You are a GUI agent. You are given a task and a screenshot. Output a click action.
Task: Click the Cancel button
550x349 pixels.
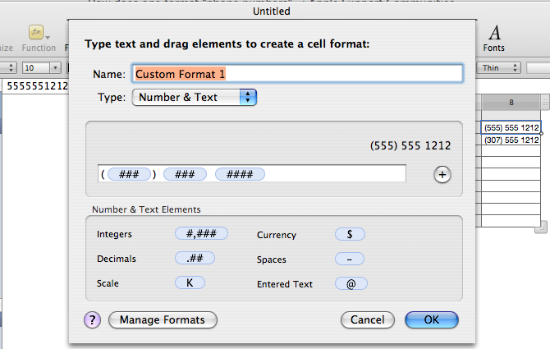pyautogui.click(x=367, y=319)
